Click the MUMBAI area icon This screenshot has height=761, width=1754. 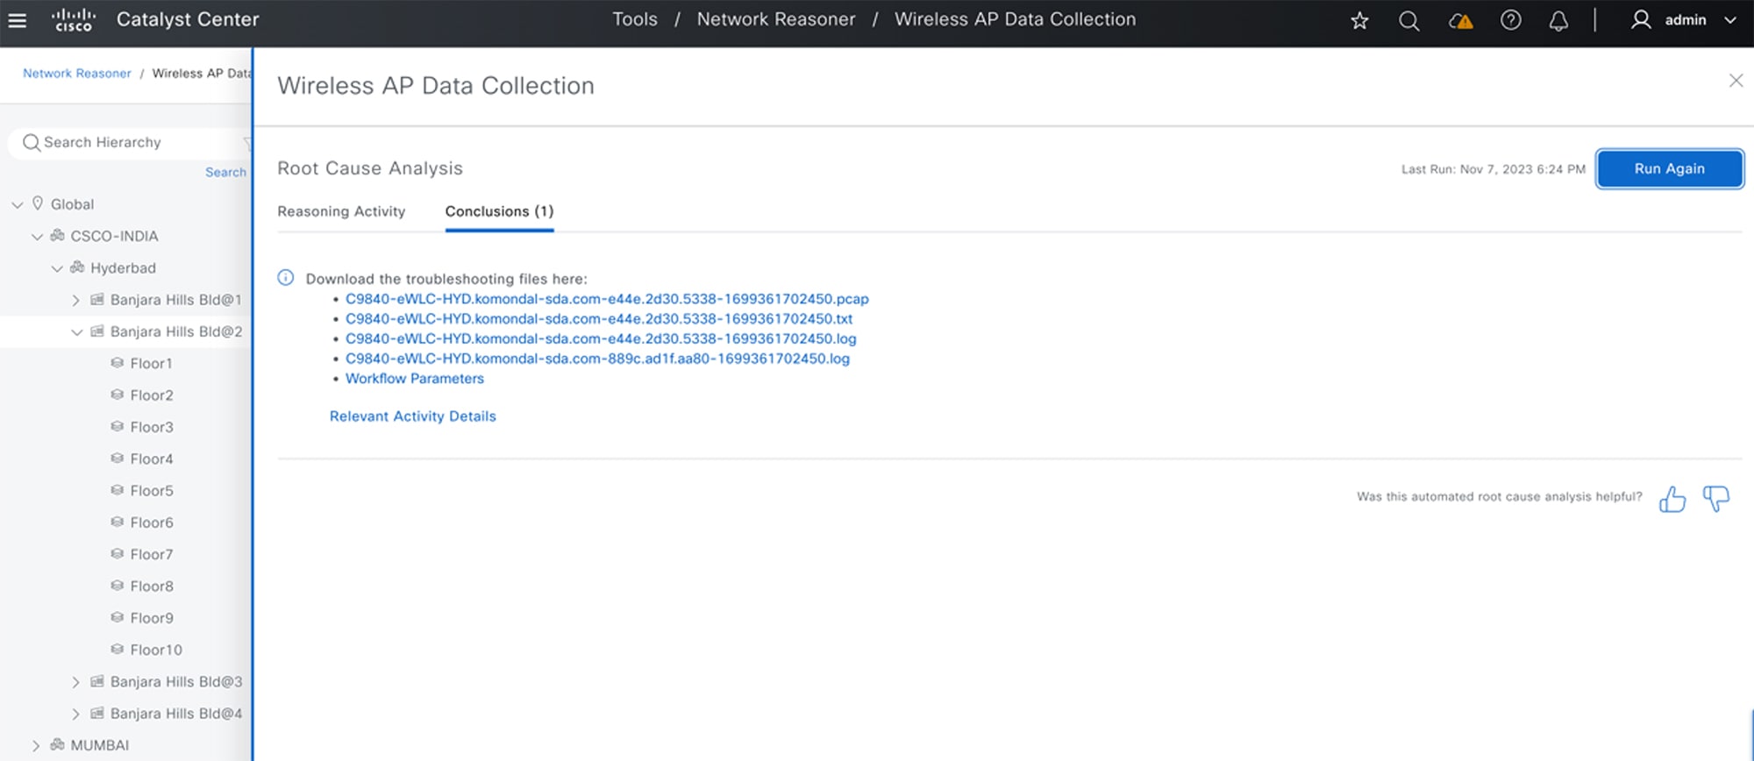[x=58, y=744]
